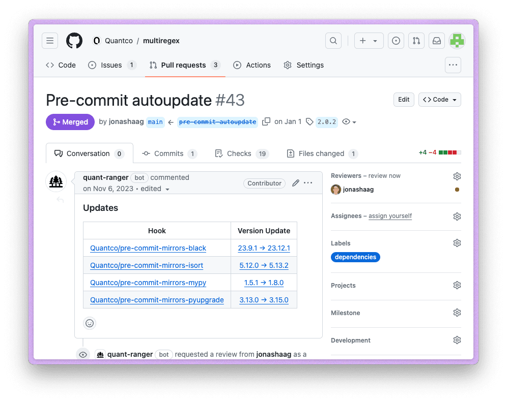This screenshot has height=402, width=507.
Task: Open the Checks tab
Action: (241, 153)
